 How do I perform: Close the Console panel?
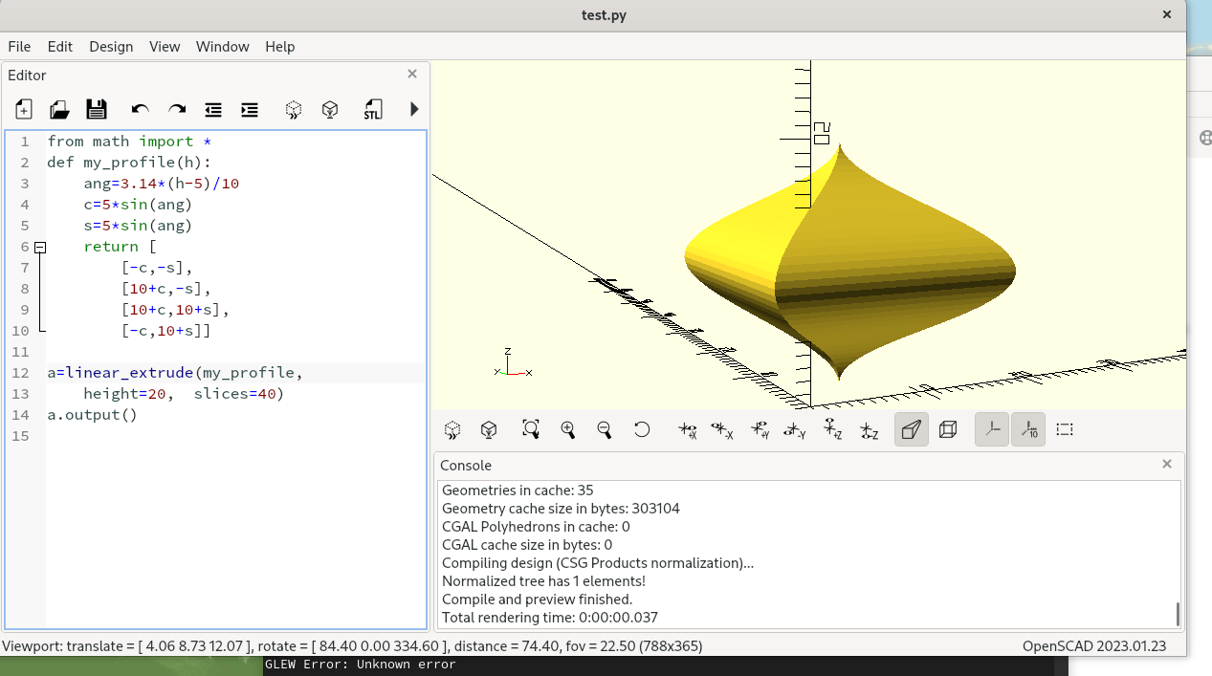(1167, 464)
